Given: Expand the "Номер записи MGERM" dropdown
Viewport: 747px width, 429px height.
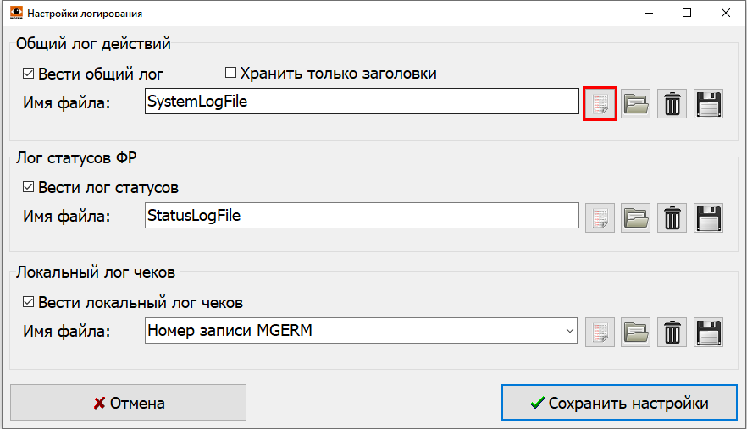Looking at the screenshot, I should (570, 331).
